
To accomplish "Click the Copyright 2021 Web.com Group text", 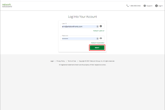I will point(97,61).
